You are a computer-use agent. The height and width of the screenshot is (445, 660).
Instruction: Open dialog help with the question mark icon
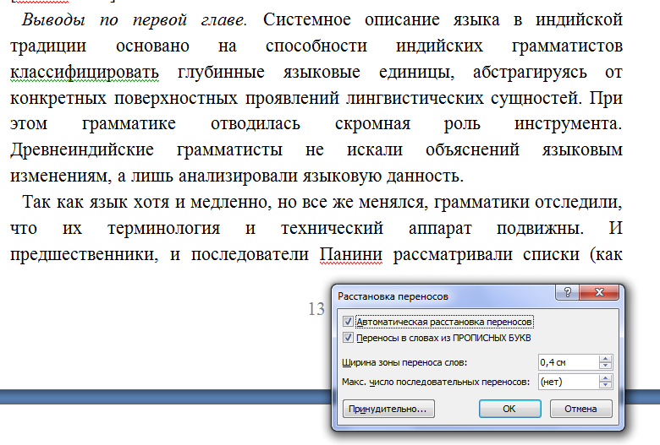tap(568, 292)
